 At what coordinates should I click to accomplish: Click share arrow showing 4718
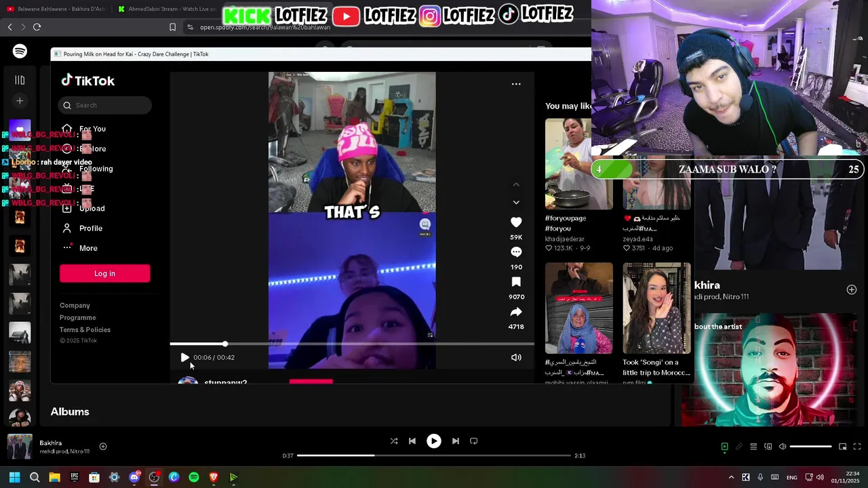516,312
